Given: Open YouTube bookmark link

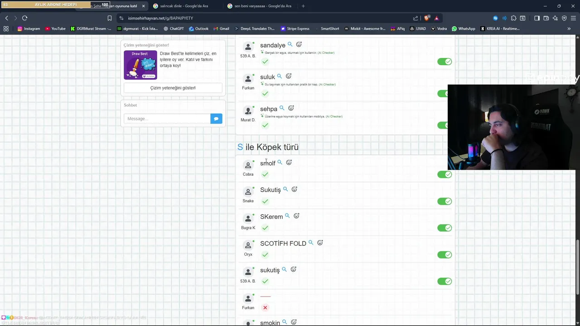Looking at the screenshot, I should click(55, 29).
